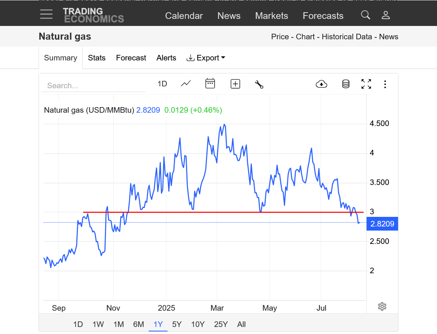Open chart tools wrench icon
The height and width of the screenshot is (334, 437).
(x=259, y=84)
